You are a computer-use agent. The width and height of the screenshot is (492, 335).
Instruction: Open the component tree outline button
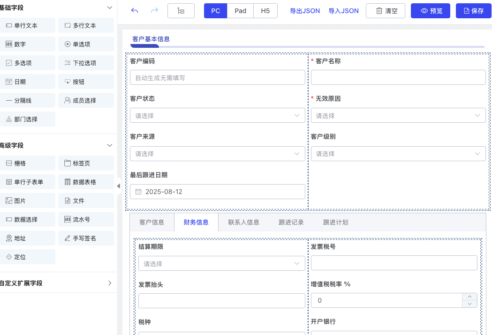pos(181,11)
